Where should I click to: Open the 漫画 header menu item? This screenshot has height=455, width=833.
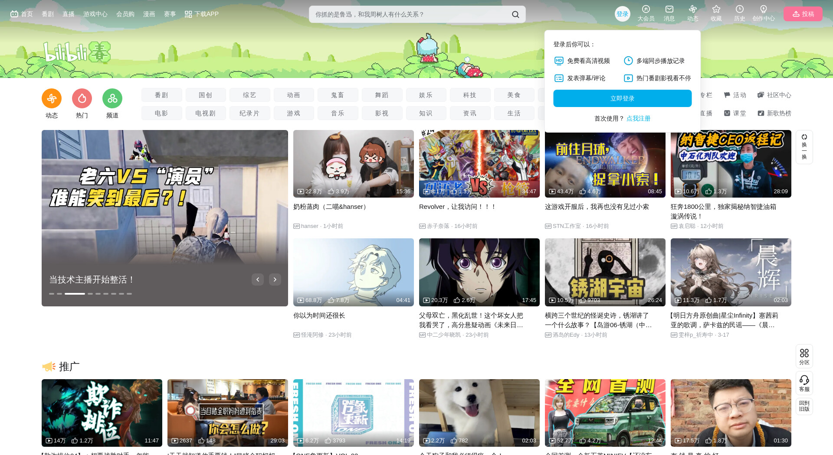pyautogui.click(x=149, y=14)
